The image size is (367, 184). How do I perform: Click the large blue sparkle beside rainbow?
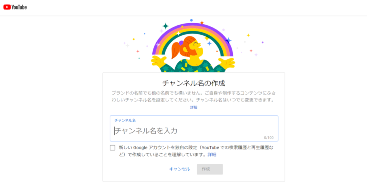pyautogui.click(x=229, y=40)
